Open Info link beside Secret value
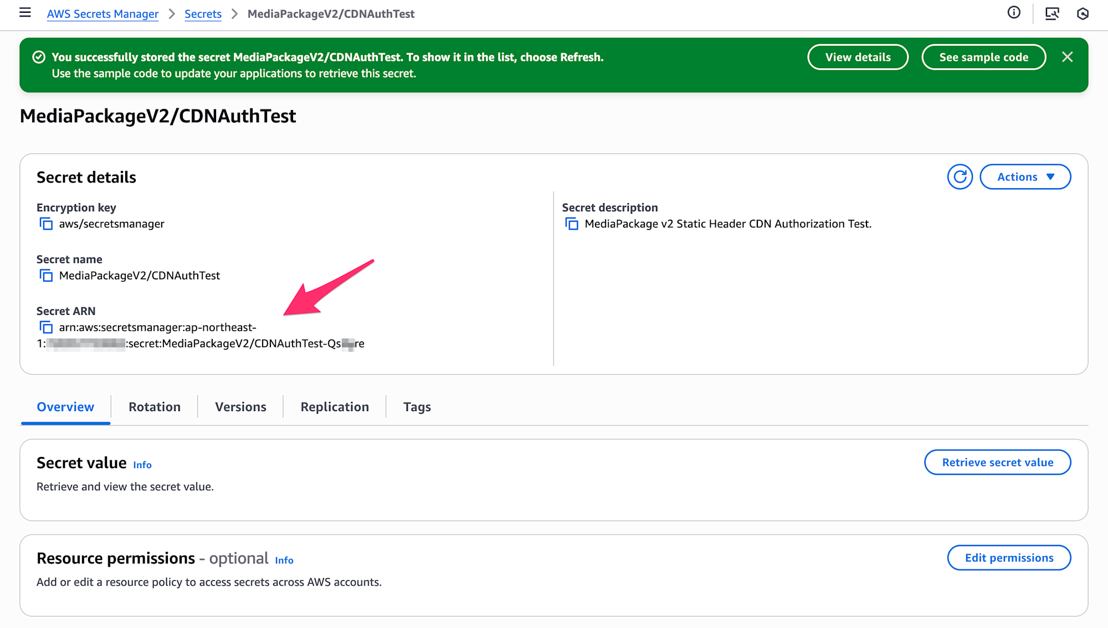Image resolution: width=1108 pixels, height=628 pixels. pos(142,465)
